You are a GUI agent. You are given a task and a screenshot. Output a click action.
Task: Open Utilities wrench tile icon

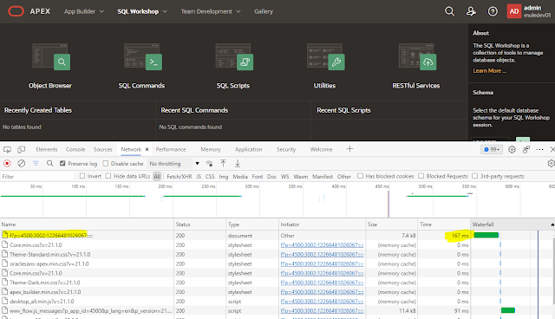(326, 56)
